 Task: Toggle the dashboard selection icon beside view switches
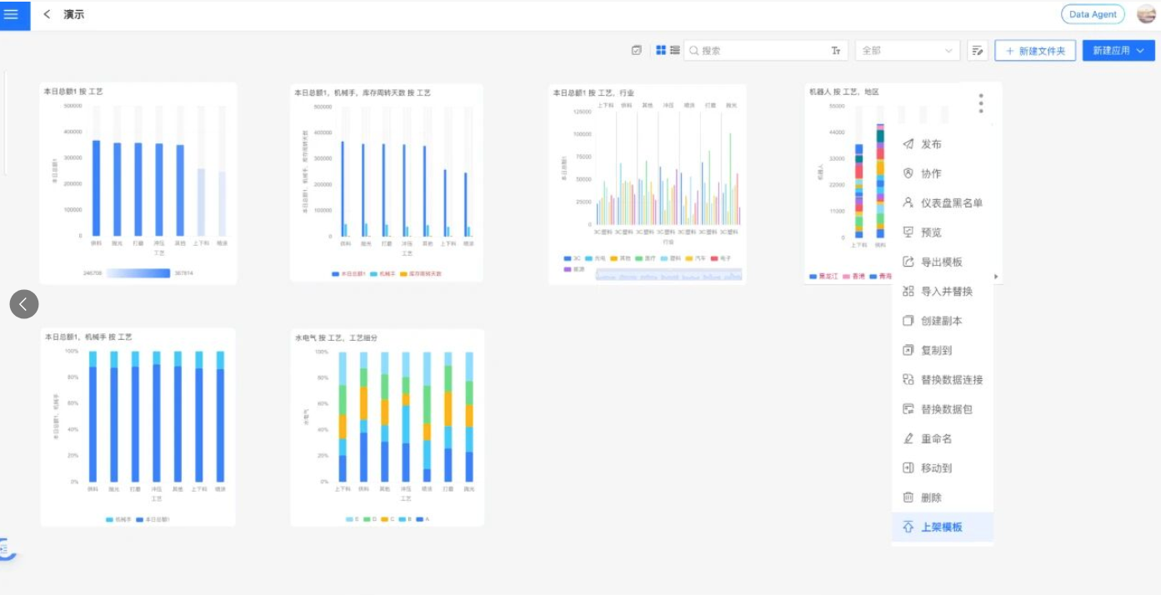pos(636,50)
